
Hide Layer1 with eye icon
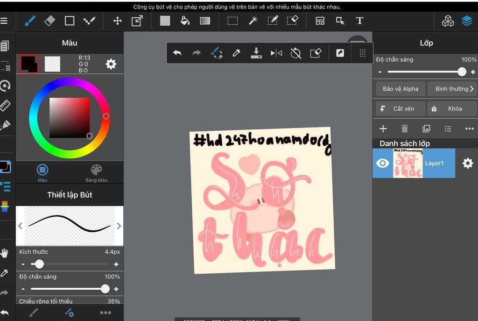pyautogui.click(x=383, y=163)
